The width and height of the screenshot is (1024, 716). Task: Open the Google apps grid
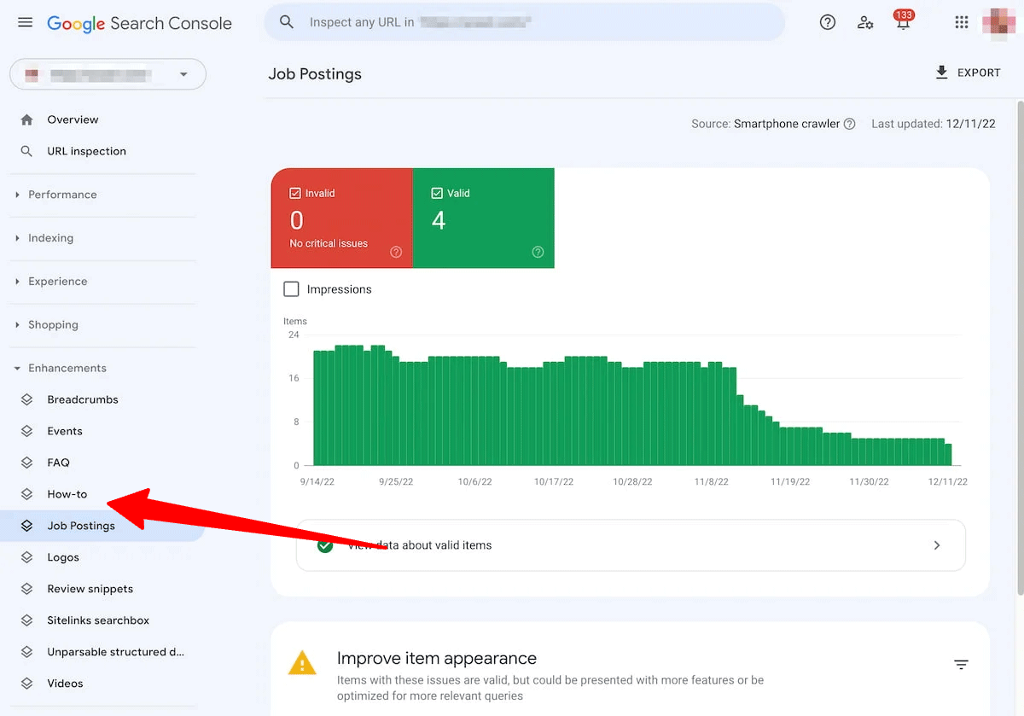coord(961,22)
